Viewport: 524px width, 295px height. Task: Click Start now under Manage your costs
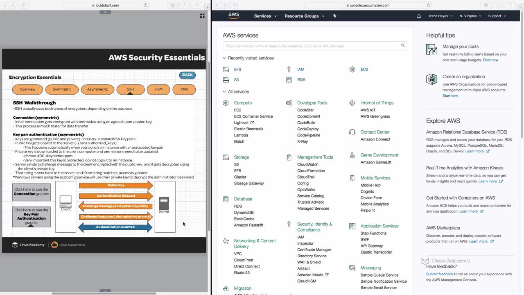tap(490, 60)
